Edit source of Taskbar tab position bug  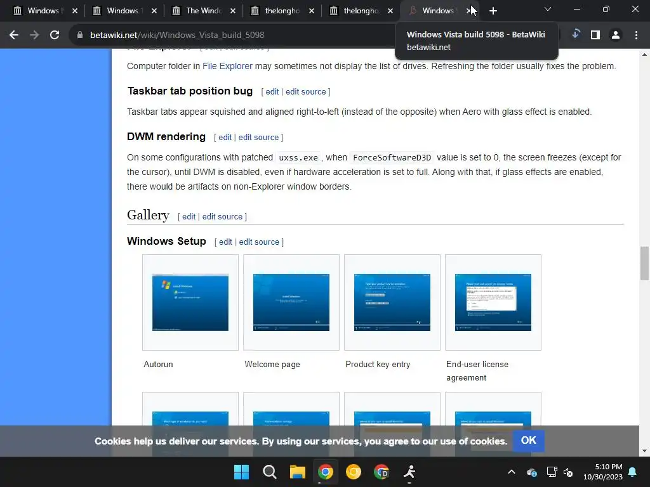pos(305,92)
